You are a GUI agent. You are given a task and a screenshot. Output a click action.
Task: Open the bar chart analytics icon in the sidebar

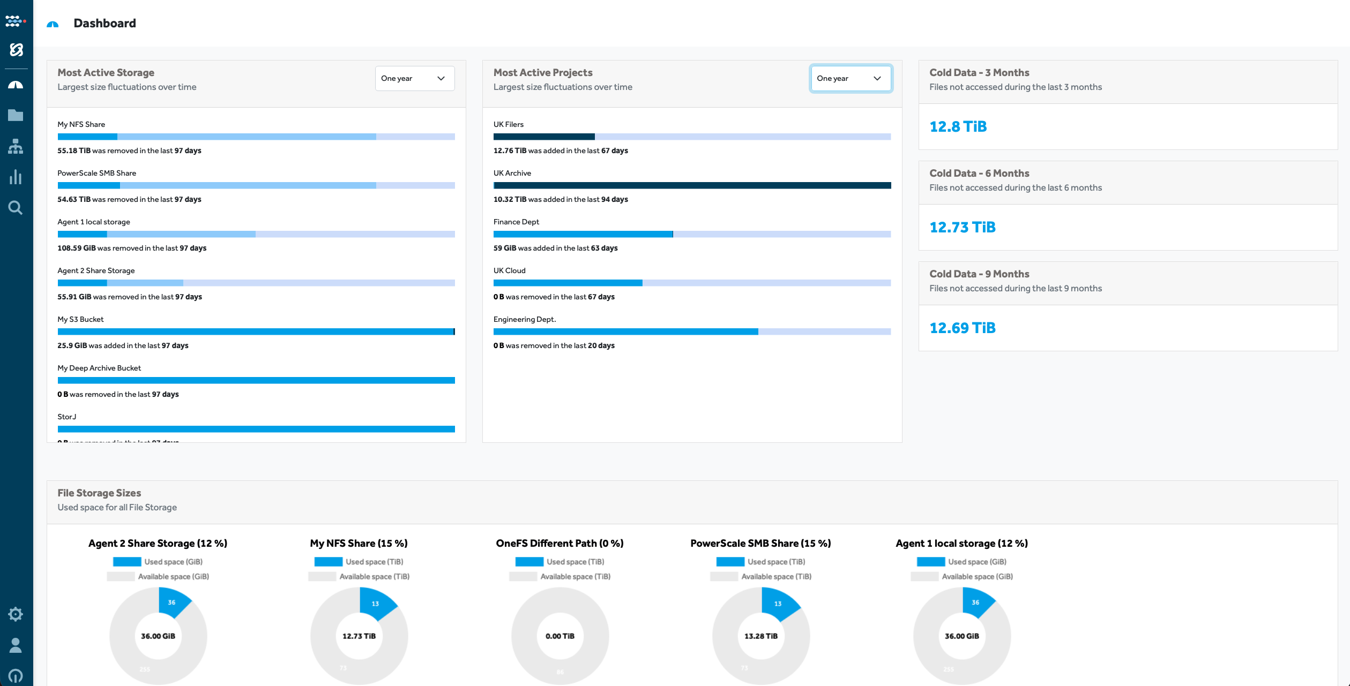[16, 177]
